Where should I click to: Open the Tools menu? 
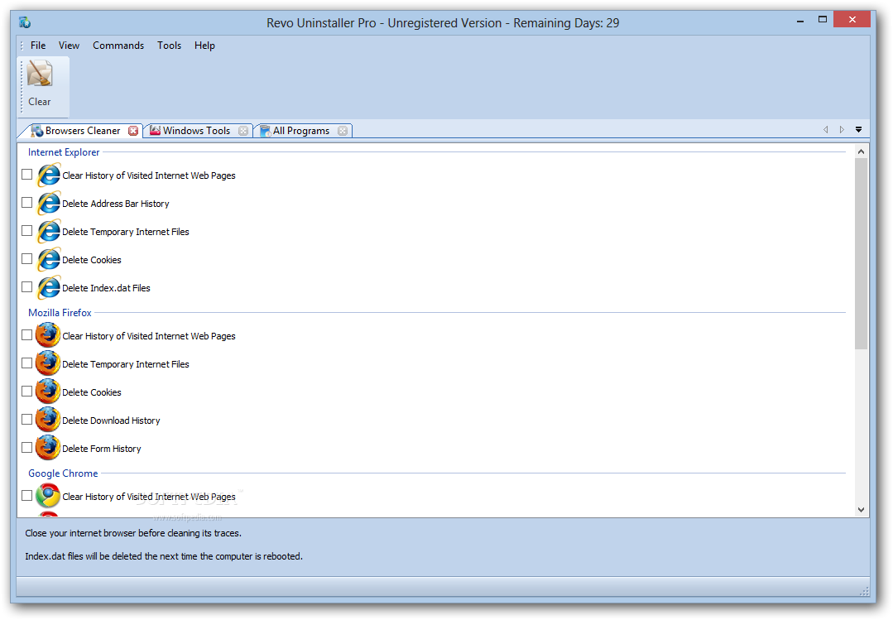click(169, 46)
